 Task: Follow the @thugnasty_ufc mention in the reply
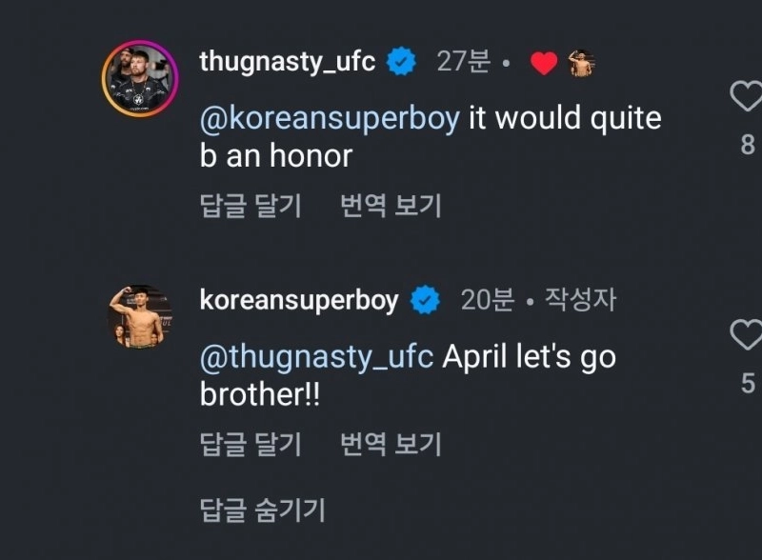(x=316, y=358)
